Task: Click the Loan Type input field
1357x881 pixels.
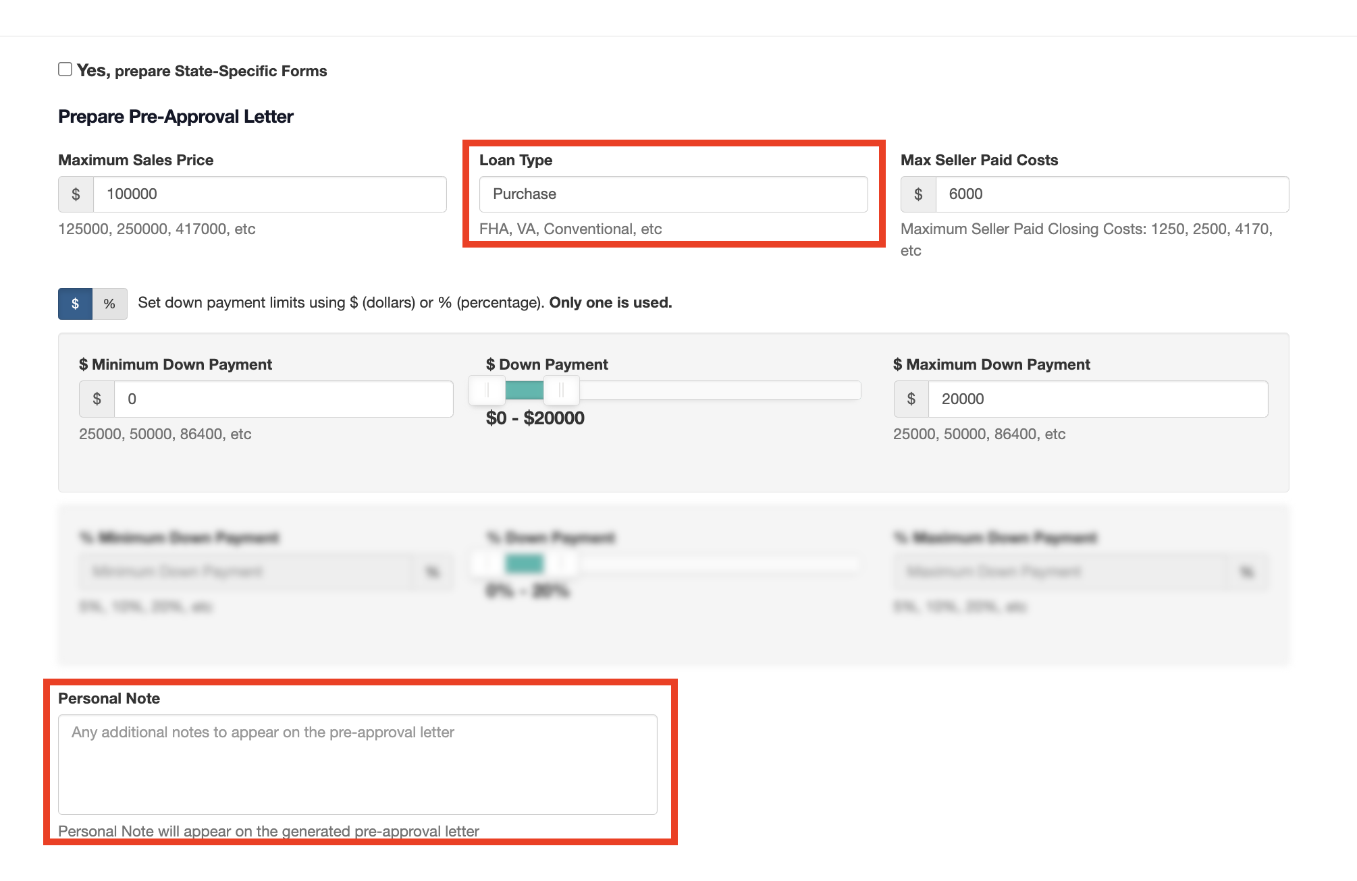Action: (672, 194)
